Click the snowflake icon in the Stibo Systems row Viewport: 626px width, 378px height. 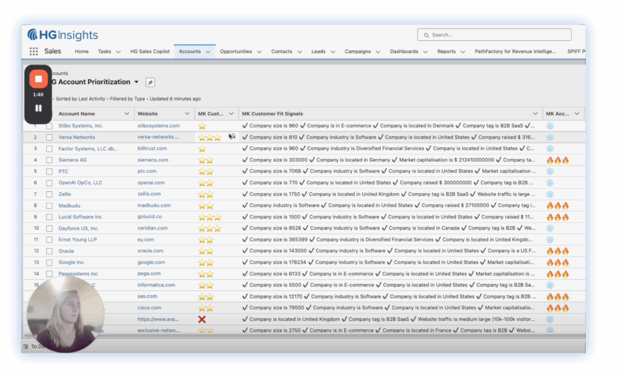click(550, 126)
